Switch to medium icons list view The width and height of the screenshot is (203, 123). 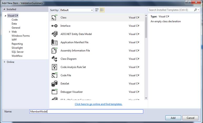(x=102, y=10)
